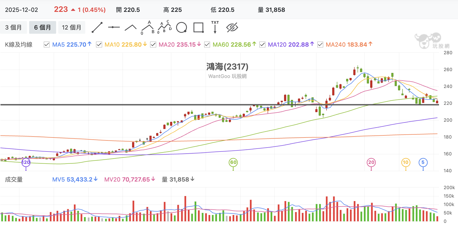Click the low price 低 220.5
The image size is (458, 225).
coord(222,10)
